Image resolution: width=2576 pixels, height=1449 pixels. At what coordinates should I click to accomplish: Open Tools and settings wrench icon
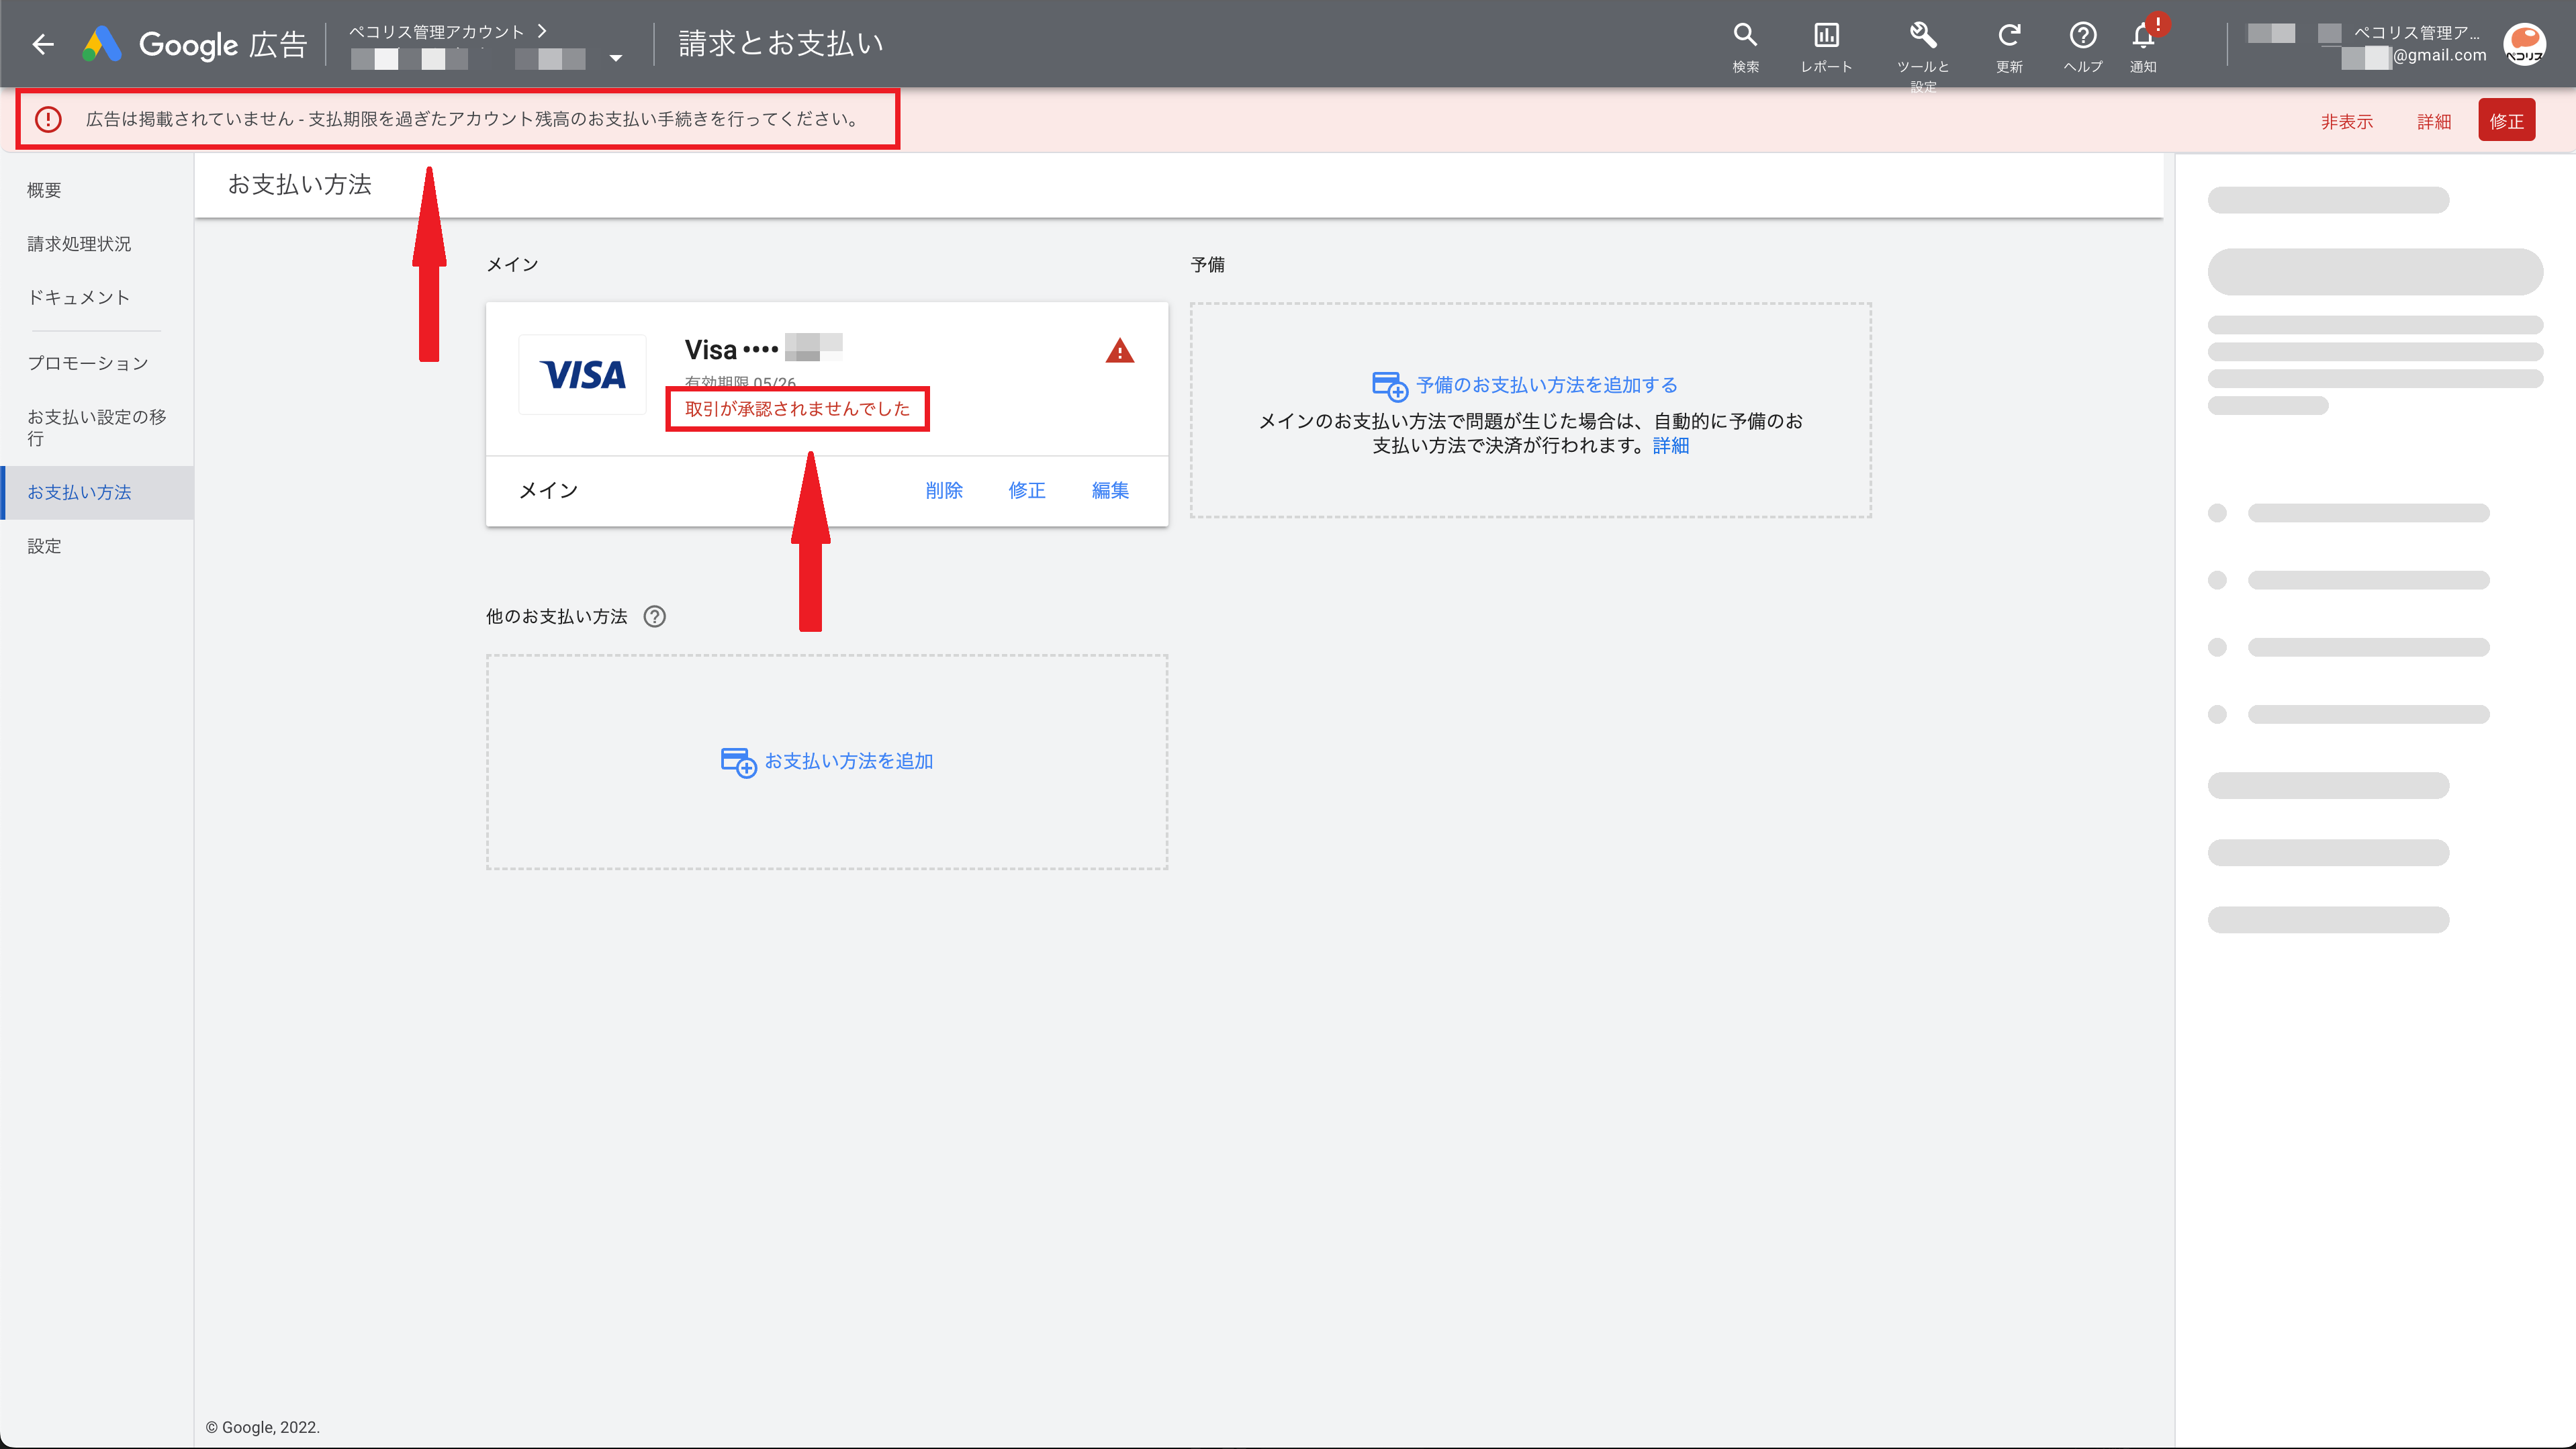click(1922, 36)
